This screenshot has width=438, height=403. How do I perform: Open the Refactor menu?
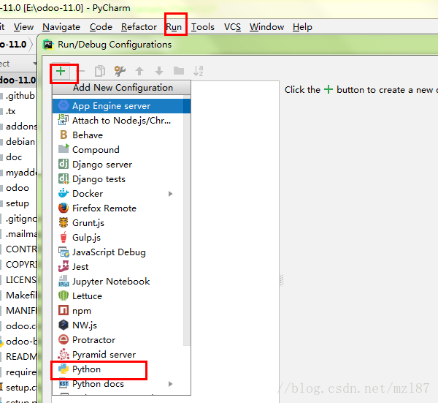click(x=139, y=27)
